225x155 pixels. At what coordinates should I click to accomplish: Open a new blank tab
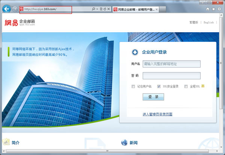162,9
